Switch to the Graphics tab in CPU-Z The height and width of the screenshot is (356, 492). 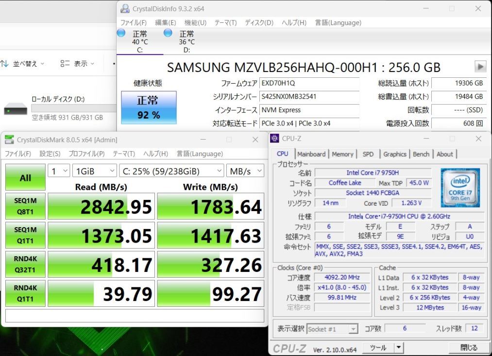pos(395,154)
